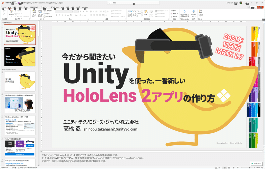Open the Section dropdown in Slides group
The image size is (265, 169).
pyautogui.click(x=48, y=16)
